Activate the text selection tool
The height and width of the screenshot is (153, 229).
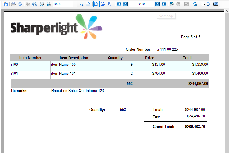[x=209, y=4]
